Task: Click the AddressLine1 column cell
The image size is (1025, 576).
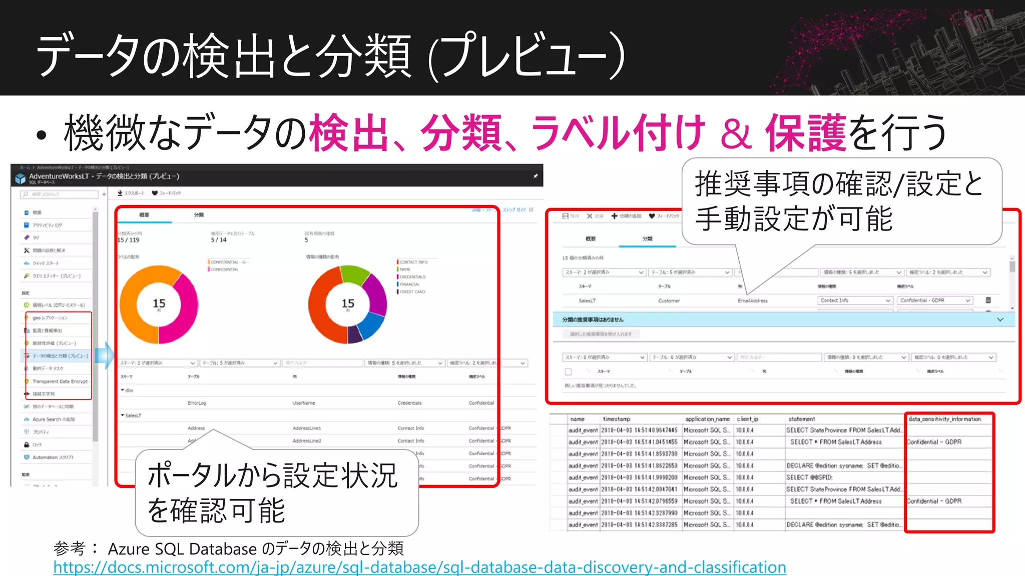Action: 307,428
